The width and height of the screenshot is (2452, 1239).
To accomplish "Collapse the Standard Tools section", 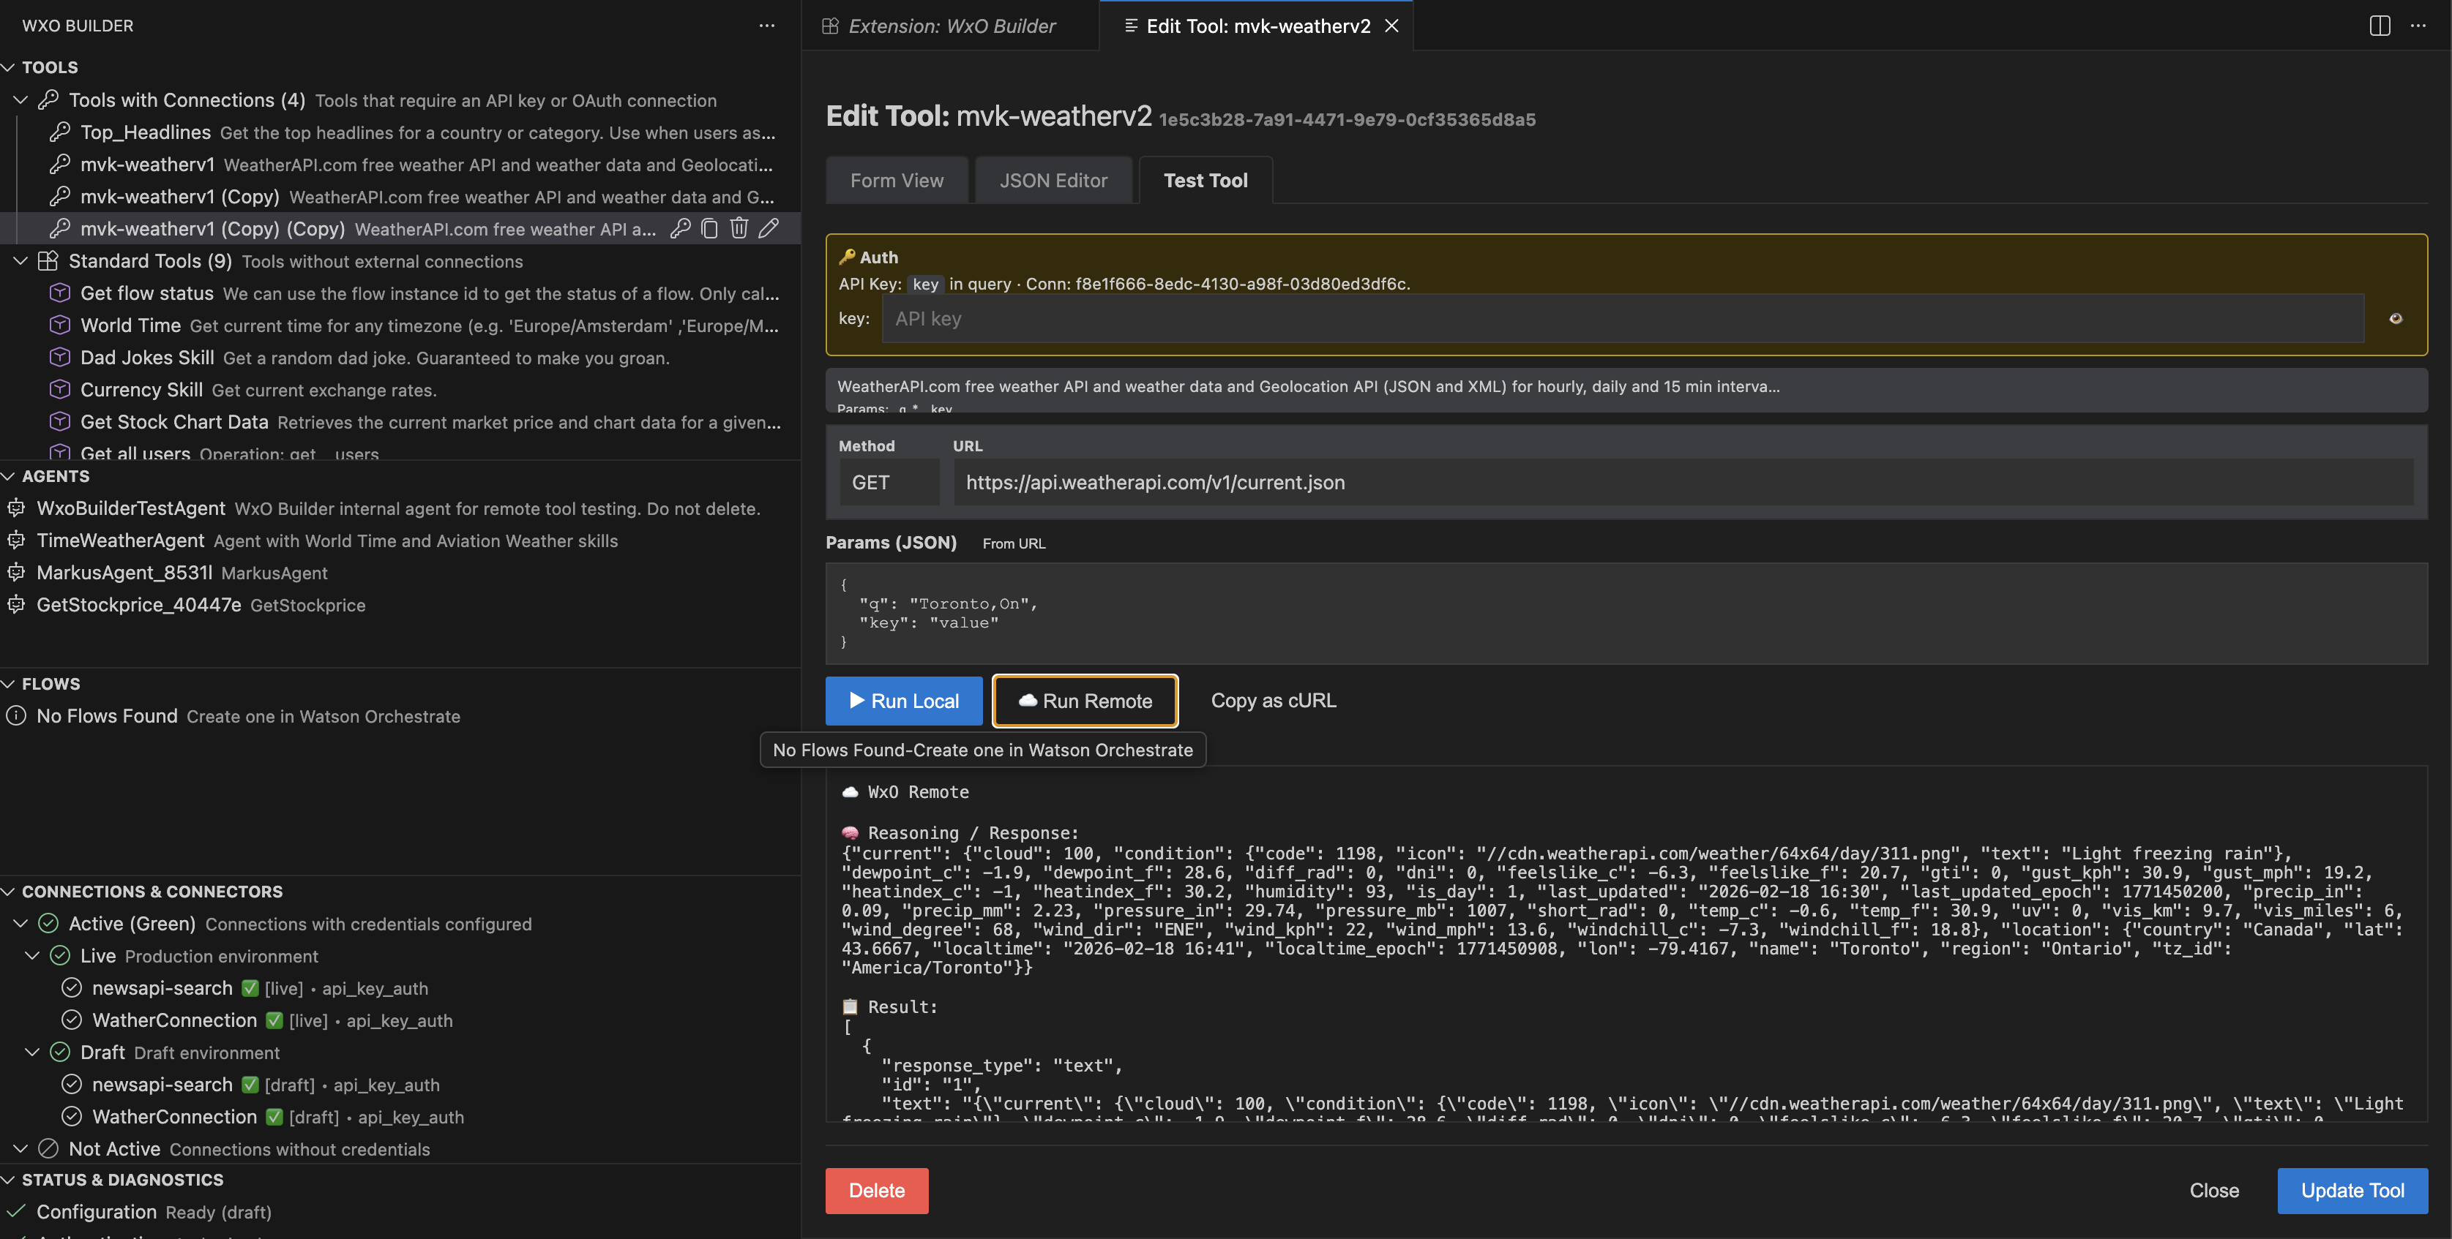I will point(21,262).
